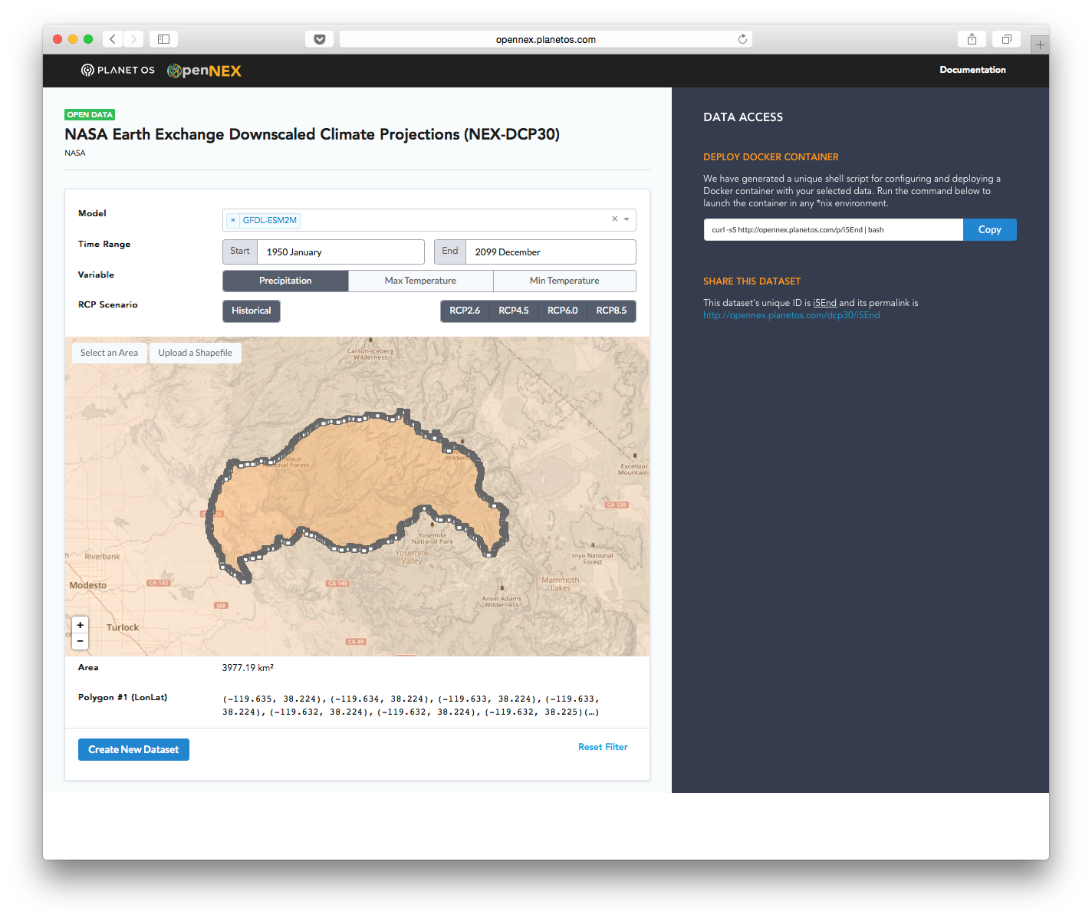Click the Riverbank map label
This screenshot has width=1092, height=921.
(102, 557)
